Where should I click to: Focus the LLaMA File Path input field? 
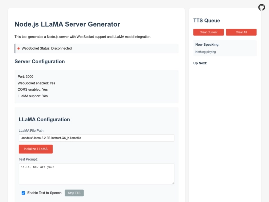[97, 138]
